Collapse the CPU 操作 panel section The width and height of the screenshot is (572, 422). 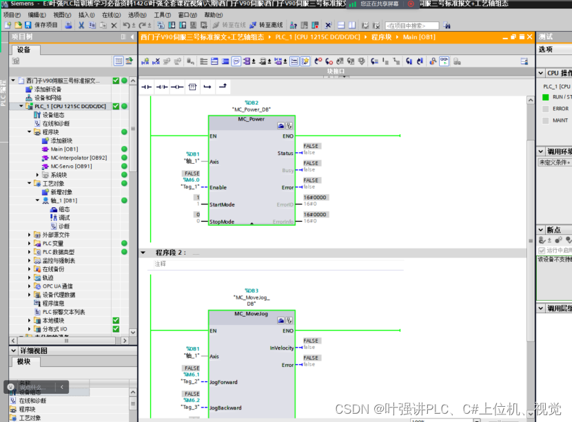pyautogui.click(x=541, y=73)
